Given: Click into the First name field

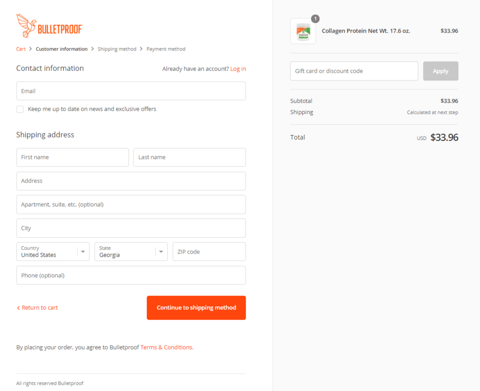Looking at the screenshot, I should [x=72, y=157].
